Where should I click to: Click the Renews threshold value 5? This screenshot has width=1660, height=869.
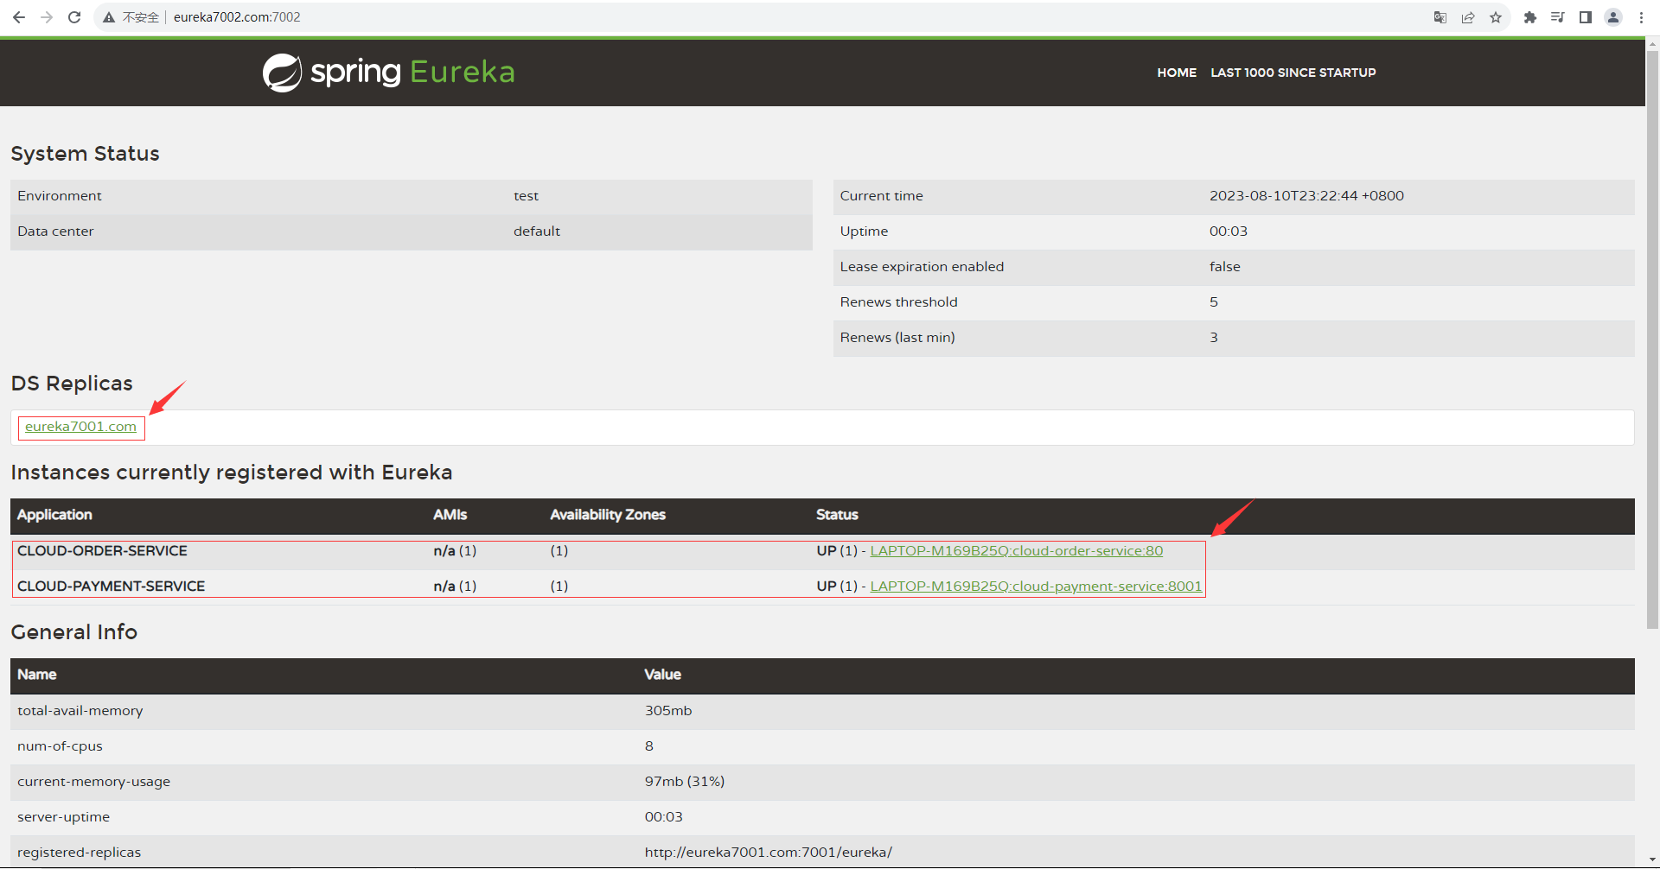[1214, 302]
